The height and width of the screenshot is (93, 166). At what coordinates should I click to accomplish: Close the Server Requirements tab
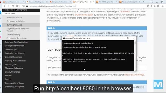pos(24,2)
